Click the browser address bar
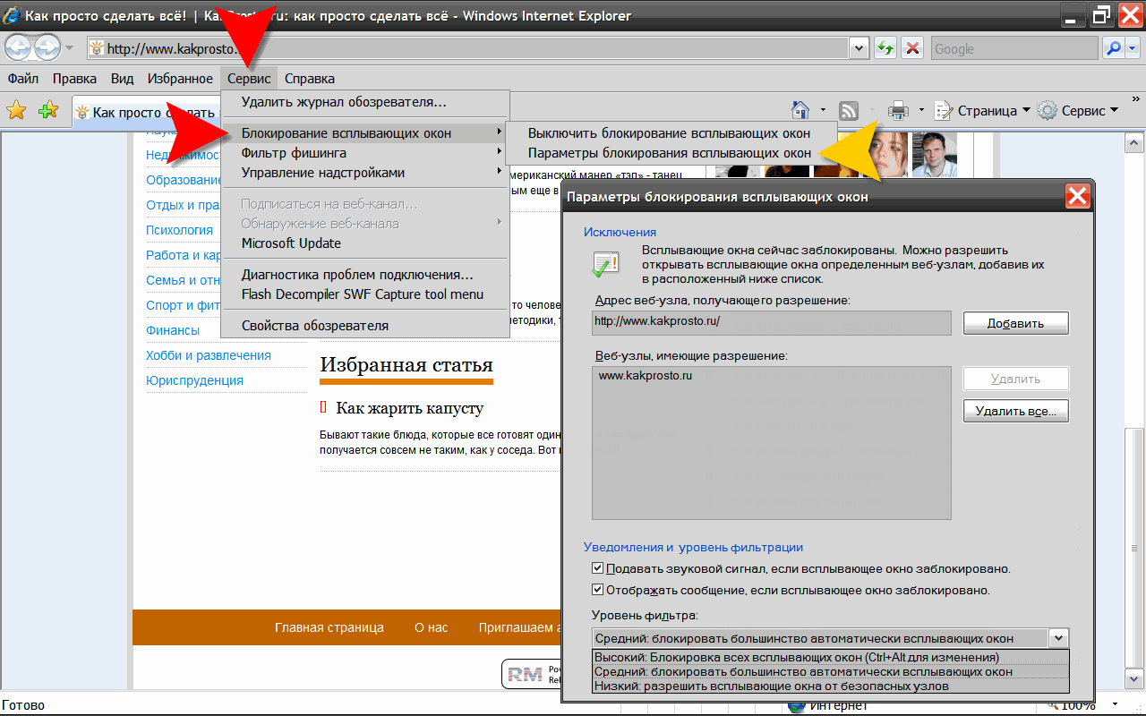 coord(468,48)
